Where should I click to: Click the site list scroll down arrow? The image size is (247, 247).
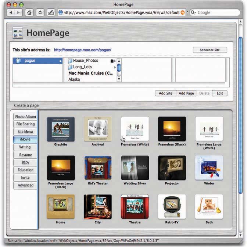click(x=119, y=79)
